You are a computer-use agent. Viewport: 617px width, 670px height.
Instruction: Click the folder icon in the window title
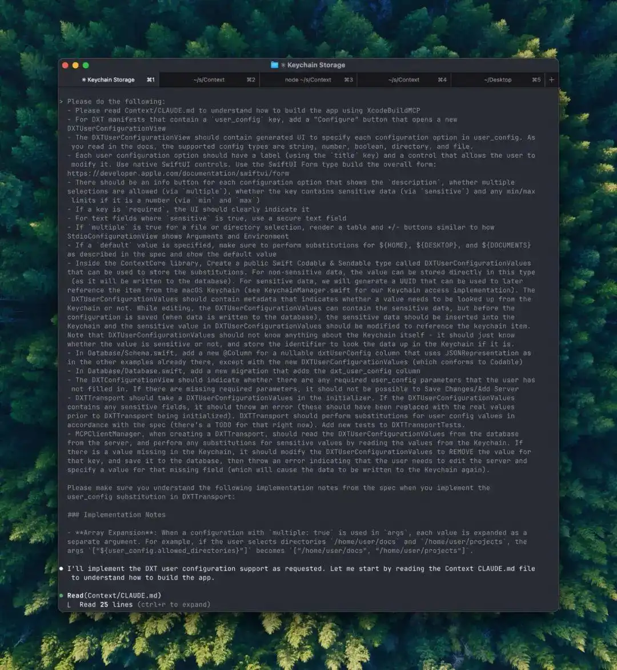[274, 65]
